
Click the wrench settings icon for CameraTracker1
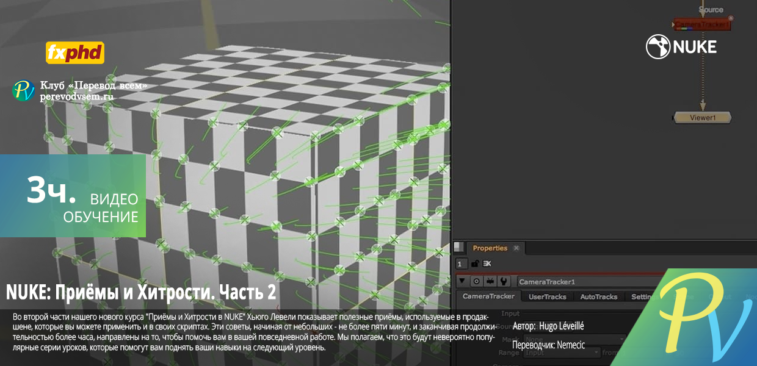503,282
